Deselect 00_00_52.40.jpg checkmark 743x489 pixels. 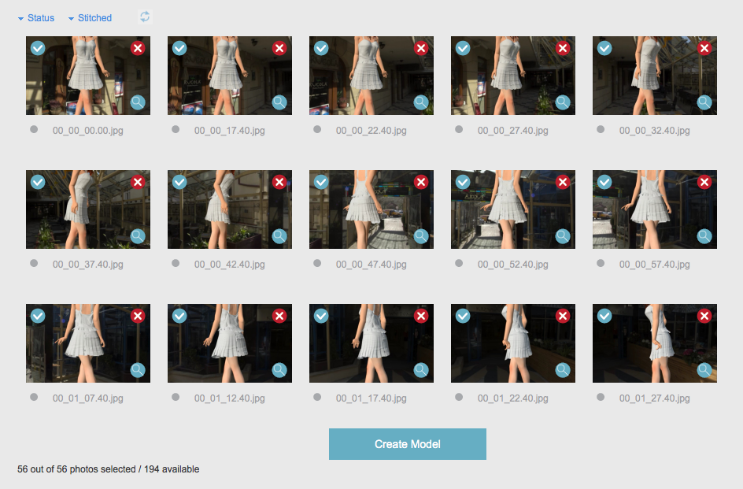463,182
